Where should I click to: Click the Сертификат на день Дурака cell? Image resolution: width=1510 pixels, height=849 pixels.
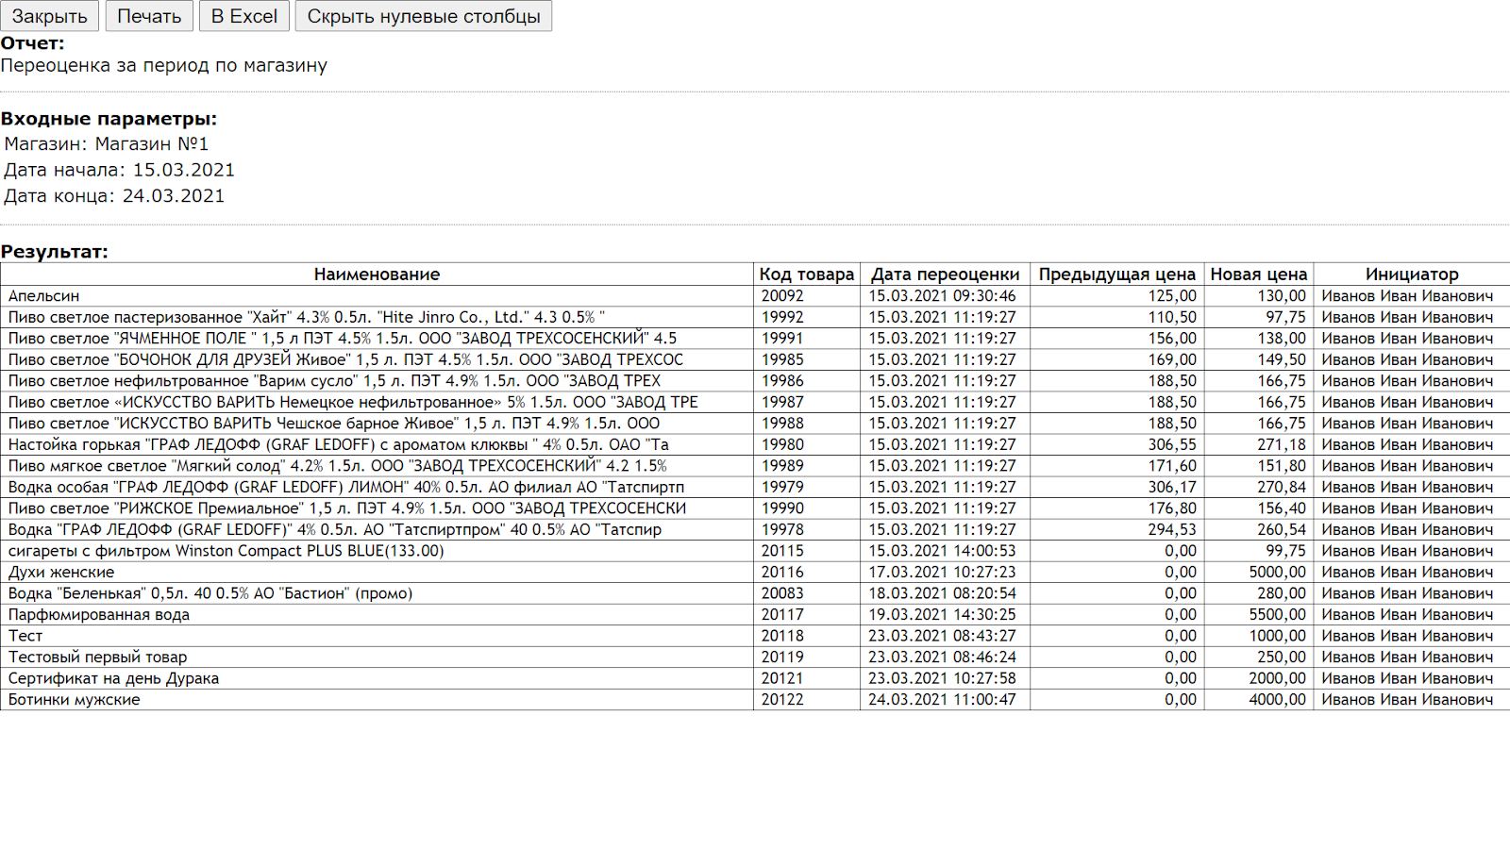tap(113, 678)
